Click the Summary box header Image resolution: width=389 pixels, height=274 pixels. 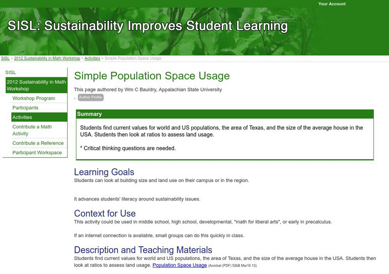225,114
